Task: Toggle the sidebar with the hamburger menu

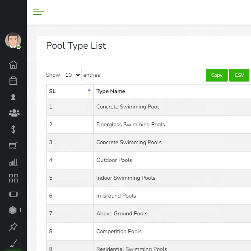Action: click(x=38, y=12)
